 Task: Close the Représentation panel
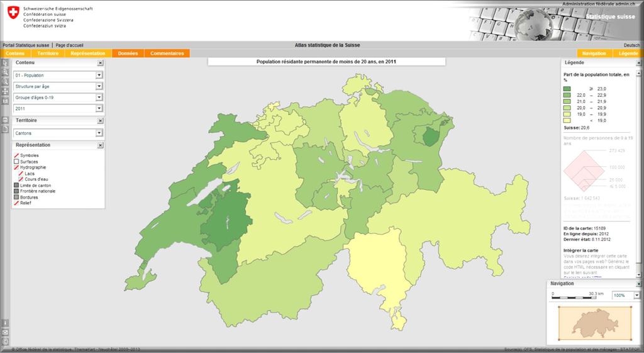100,145
